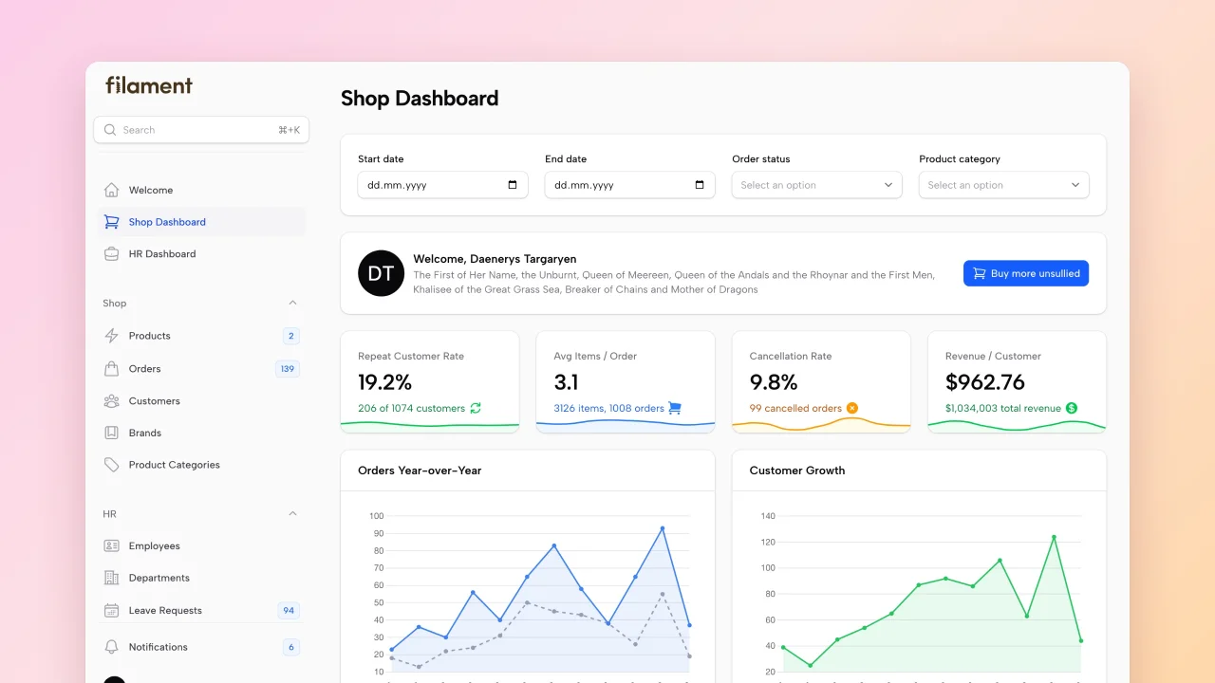The width and height of the screenshot is (1215, 683).
Task: Click the cart icon beside 3126 items
Action: pos(675,408)
